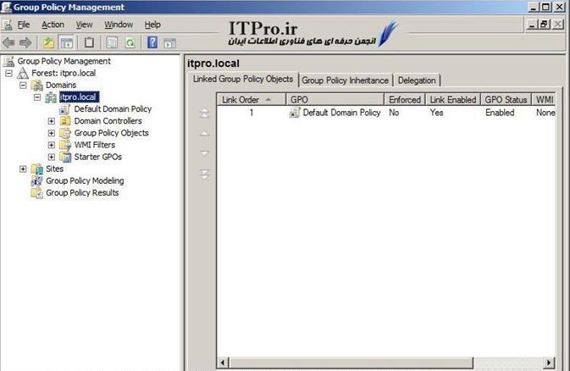The width and height of the screenshot is (570, 371).
Task: Expand the Domain Controllers node
Action: coord(51,121)
